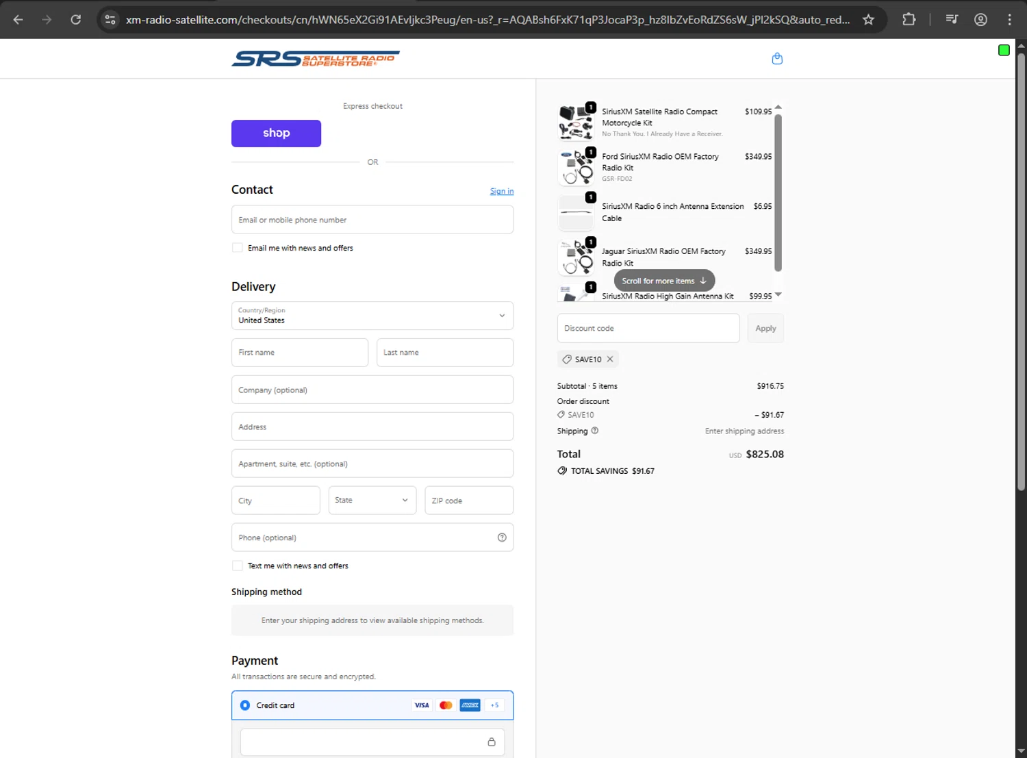Click the High Gain Antenna Kit thumbnail

click(x=576, y=294)
